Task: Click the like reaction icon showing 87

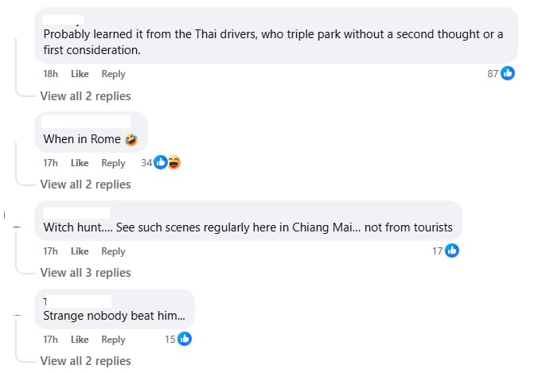Action: 507,74
